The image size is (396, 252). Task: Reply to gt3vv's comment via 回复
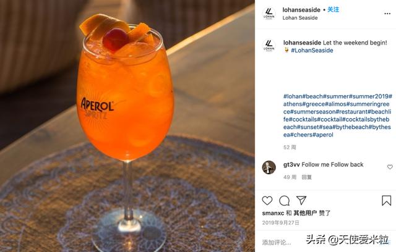point(307,177)
